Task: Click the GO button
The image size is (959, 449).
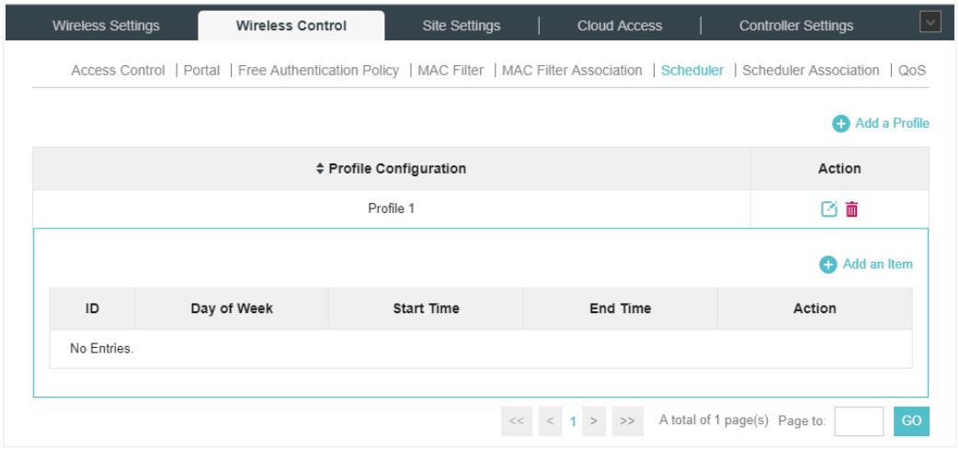Action: pos(911,421)
